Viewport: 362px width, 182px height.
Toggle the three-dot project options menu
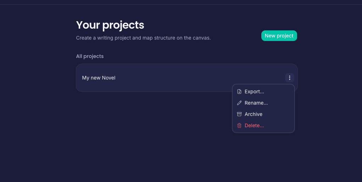pos(290,78)
